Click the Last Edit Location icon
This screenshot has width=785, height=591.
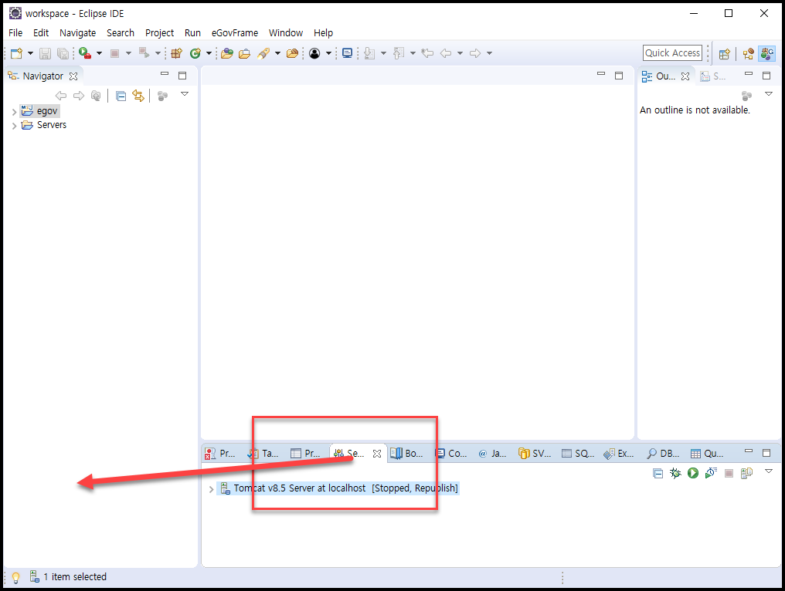pos(427,53)
